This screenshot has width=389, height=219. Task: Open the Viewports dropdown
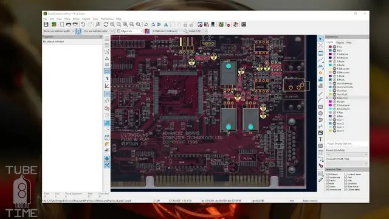[x=346, y=163]
